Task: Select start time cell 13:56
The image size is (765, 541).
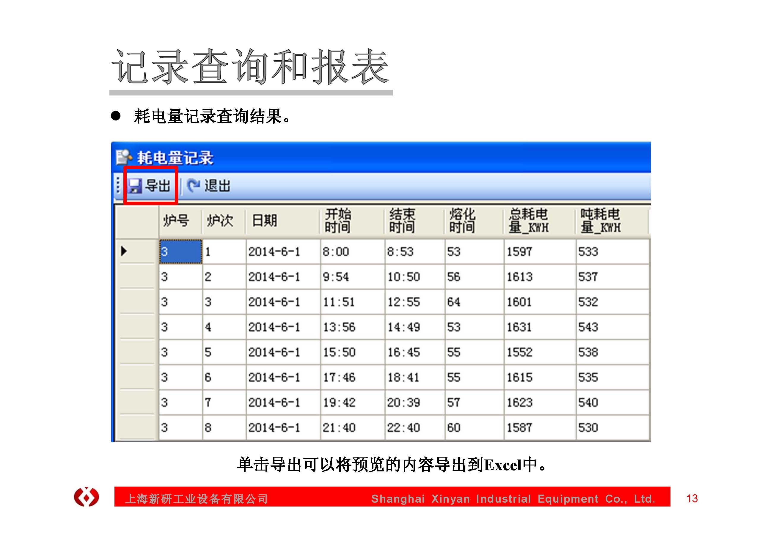Action: [353, 327]
